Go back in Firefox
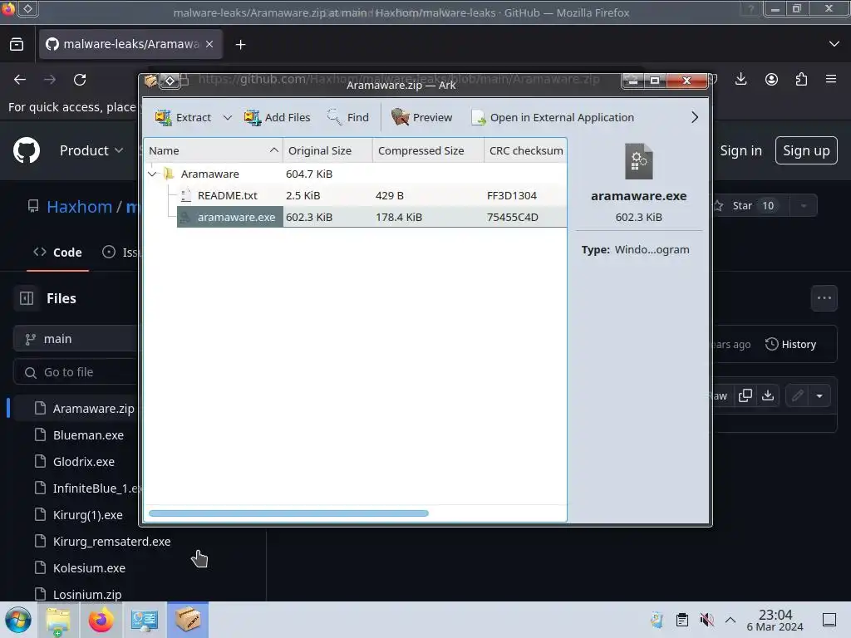The width and height of the screenshot is (851, 638). [20, 80]
